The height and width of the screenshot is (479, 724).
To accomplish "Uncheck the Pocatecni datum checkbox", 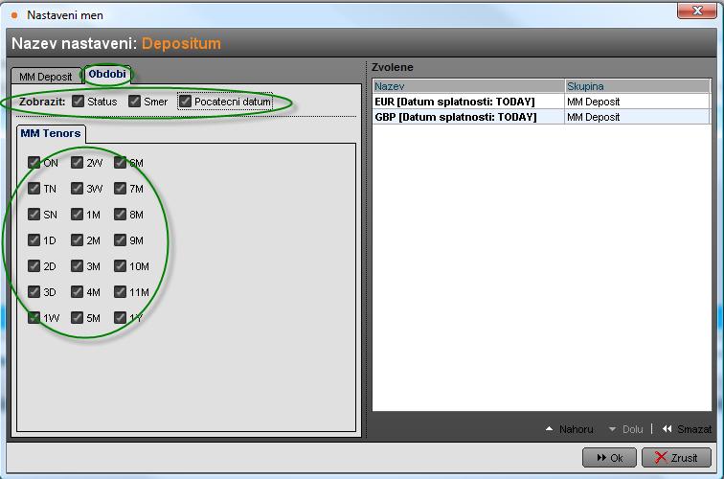I will [x=185, y=102].
